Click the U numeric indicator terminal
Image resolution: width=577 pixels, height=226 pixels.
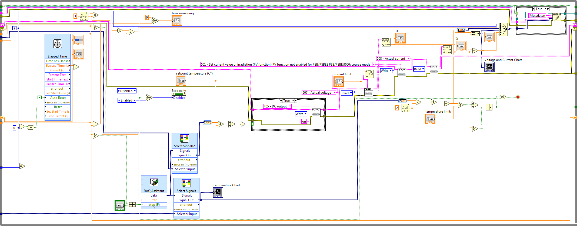400,38
